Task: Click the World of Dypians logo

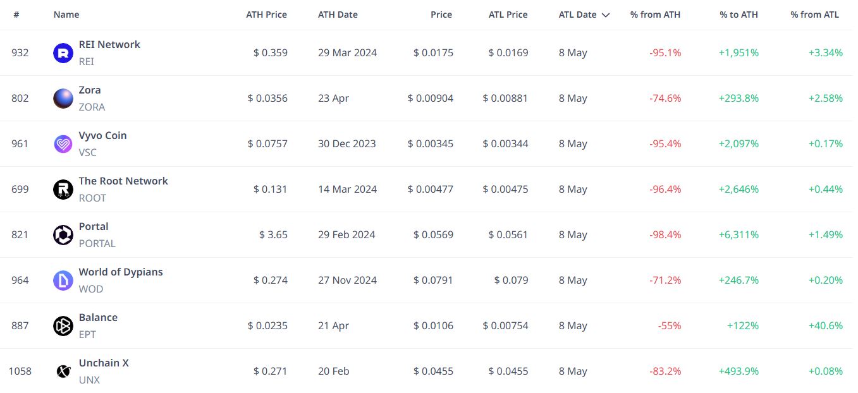Action: 63,281
